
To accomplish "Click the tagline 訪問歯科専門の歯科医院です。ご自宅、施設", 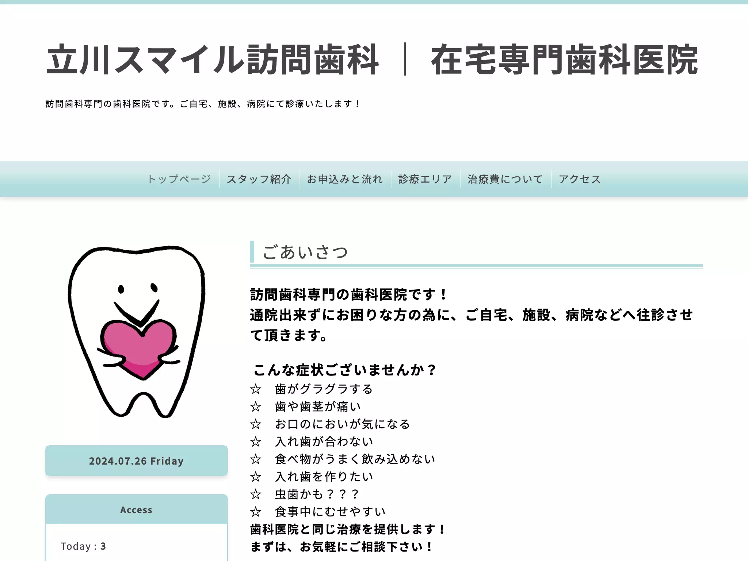I will click(203, 104).
